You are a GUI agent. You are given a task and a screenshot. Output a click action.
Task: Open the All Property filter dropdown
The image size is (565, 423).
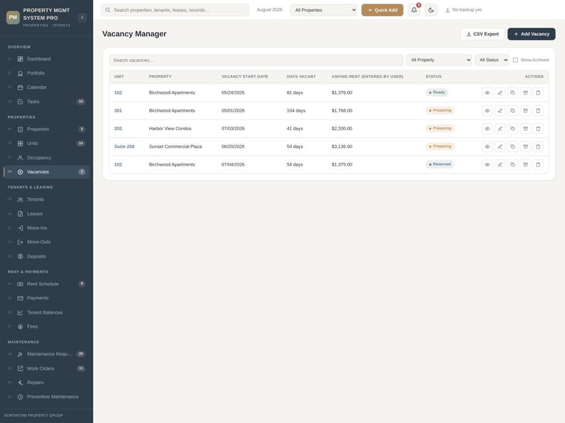(x=439, y=60)
